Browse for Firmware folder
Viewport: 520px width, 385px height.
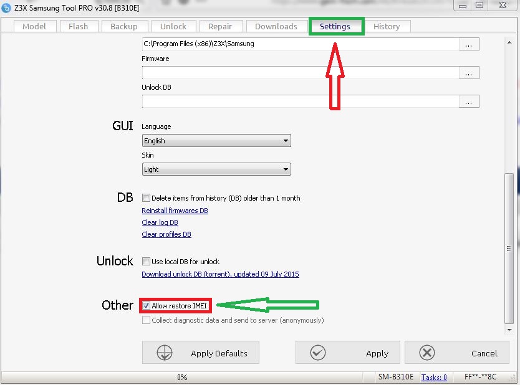click(469, 73)
